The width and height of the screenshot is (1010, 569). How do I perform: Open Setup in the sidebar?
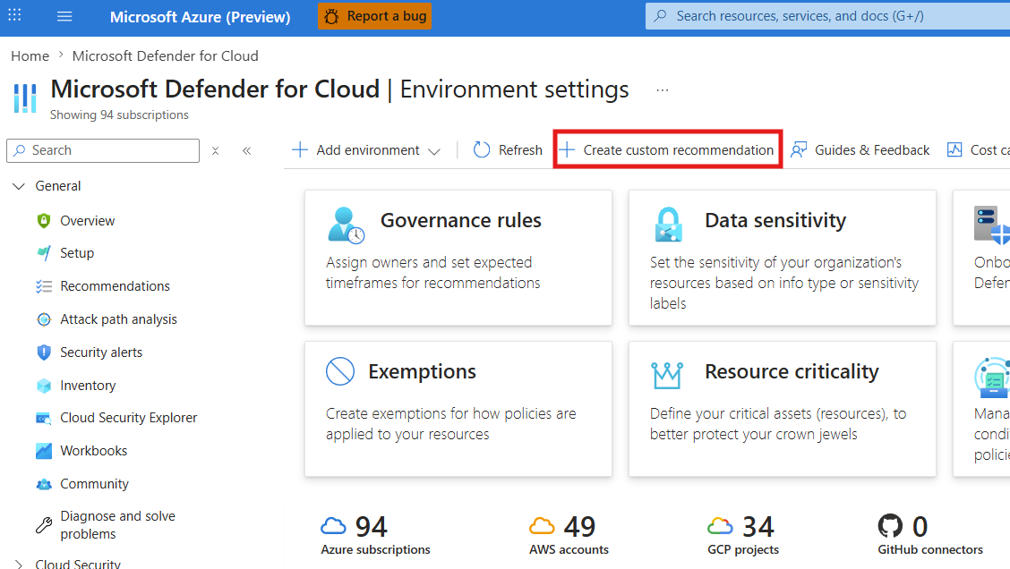pyautogui.click(x=77, y=253)
